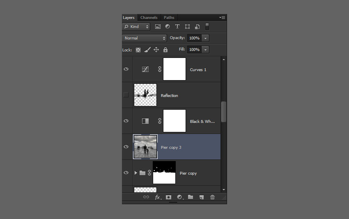Screen dimensions: 349x219
Task: Select the Curves 1 layer mask thumbnail
Action: 174,69
